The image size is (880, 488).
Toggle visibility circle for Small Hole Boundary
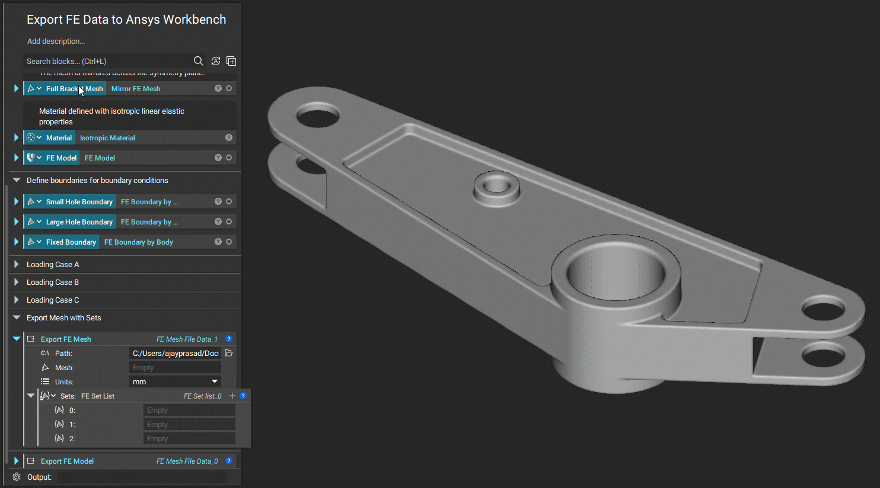[229, 201]
